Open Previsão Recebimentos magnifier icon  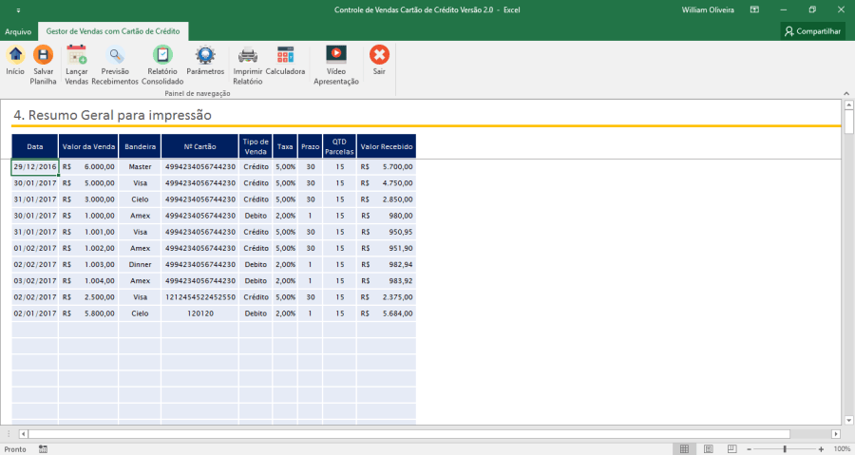(x=115, y=55)
